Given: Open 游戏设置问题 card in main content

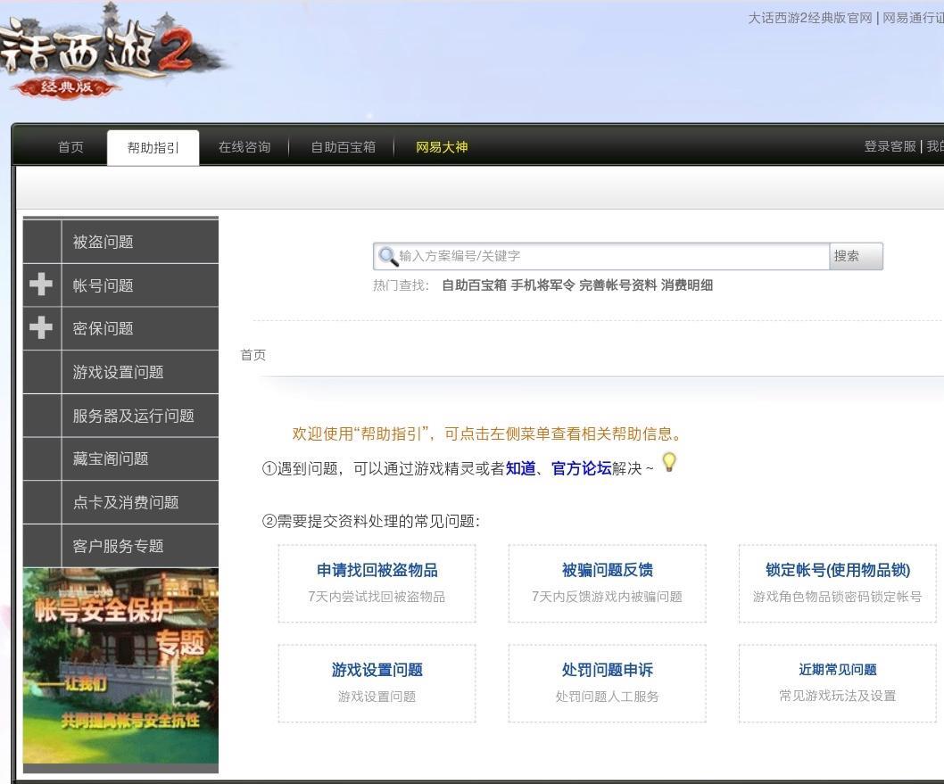Looking at the screenshot, I should [x=377, y=683].
